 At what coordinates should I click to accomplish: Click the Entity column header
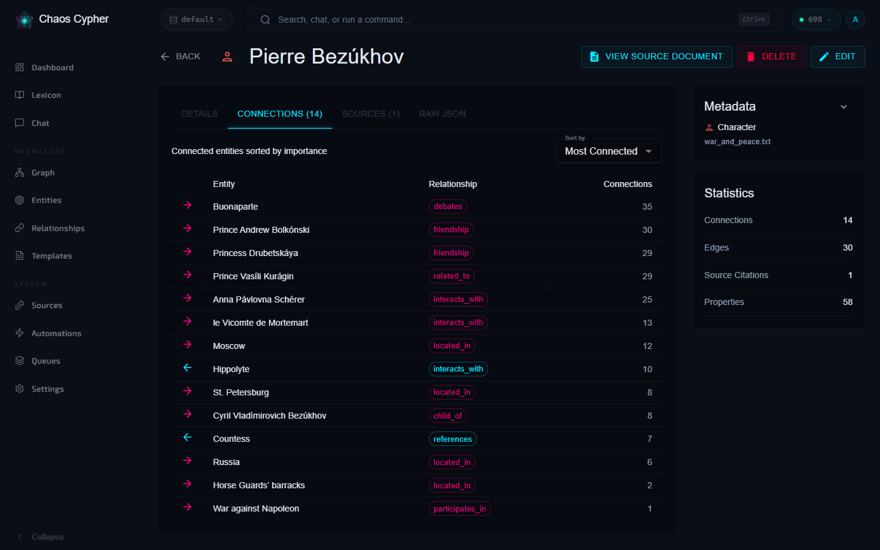coord(224,184)
